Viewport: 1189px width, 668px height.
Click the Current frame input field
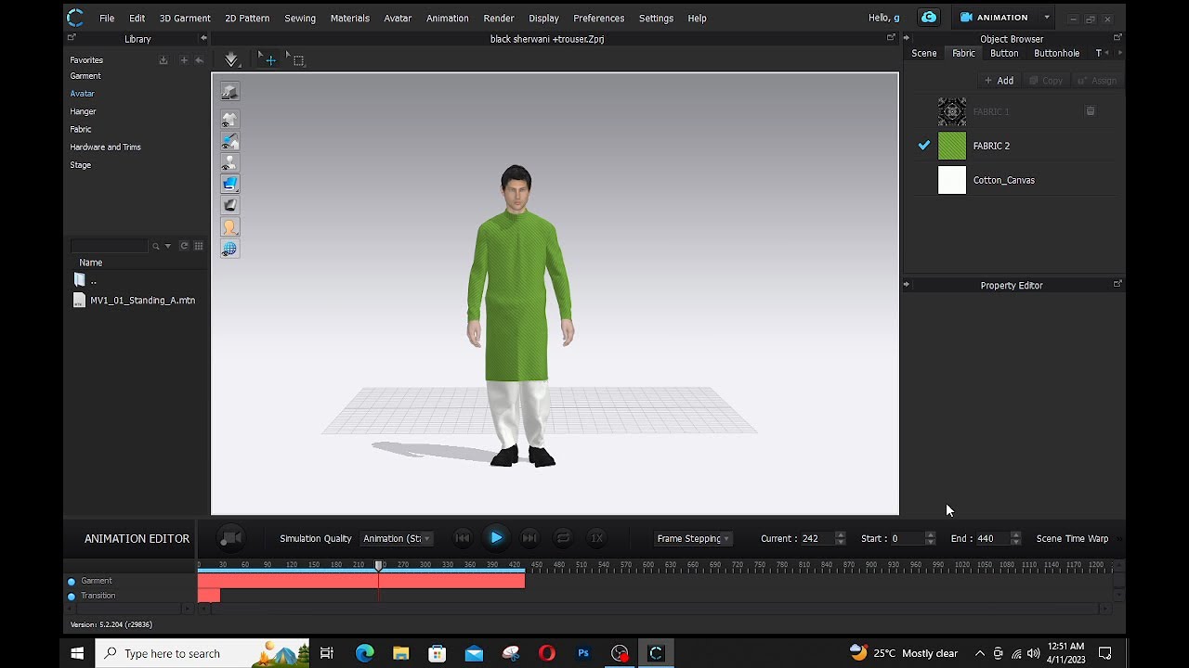[817, 538]
